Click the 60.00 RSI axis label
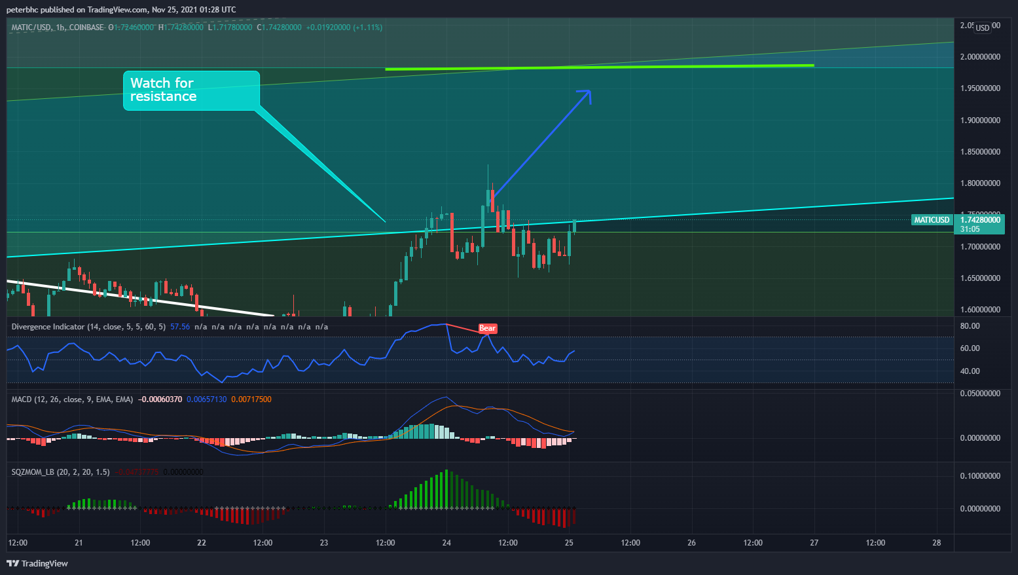Screen dimensions: 1018x575 (x=970, y=348)
